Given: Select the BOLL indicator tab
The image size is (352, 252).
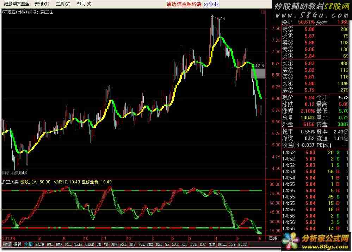Looking at the screenshot, I should pyautogui.click(x=222, y=244).
